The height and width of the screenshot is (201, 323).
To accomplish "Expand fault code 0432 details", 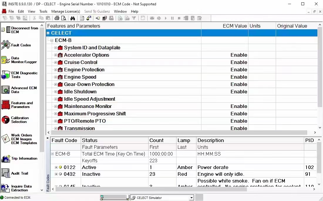I will 56,174.
